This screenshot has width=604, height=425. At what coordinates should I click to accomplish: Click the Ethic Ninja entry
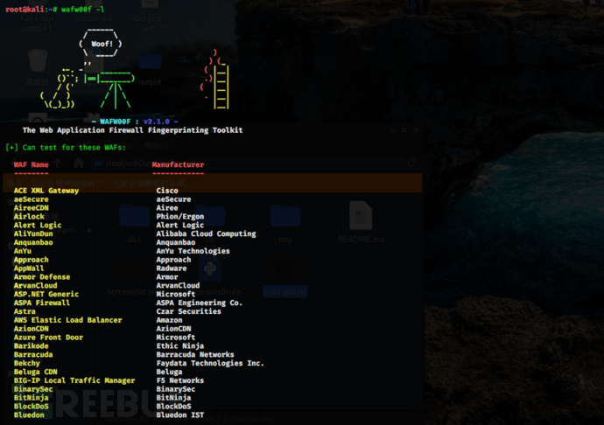(x=180, y=346)
